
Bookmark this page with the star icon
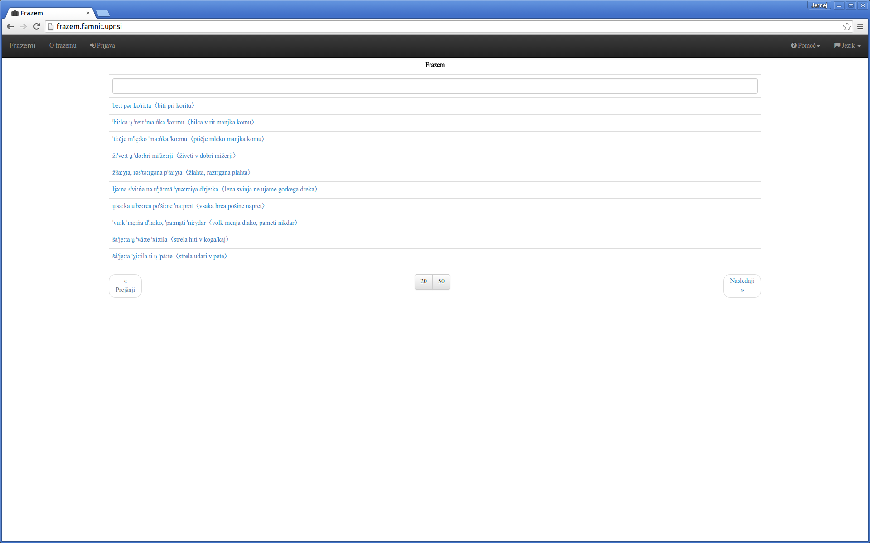pos(847,26)
